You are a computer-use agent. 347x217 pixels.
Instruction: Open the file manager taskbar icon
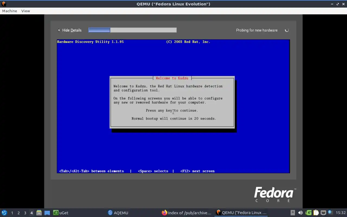pos(39,213)
